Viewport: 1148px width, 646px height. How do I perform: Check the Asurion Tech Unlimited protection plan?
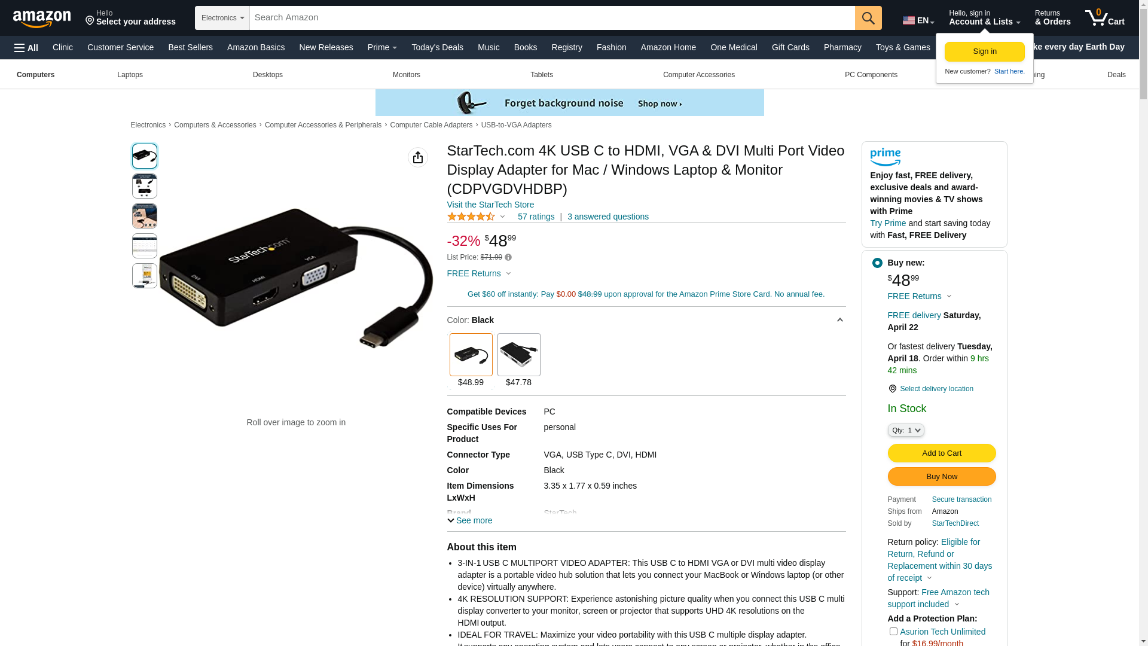893,631
